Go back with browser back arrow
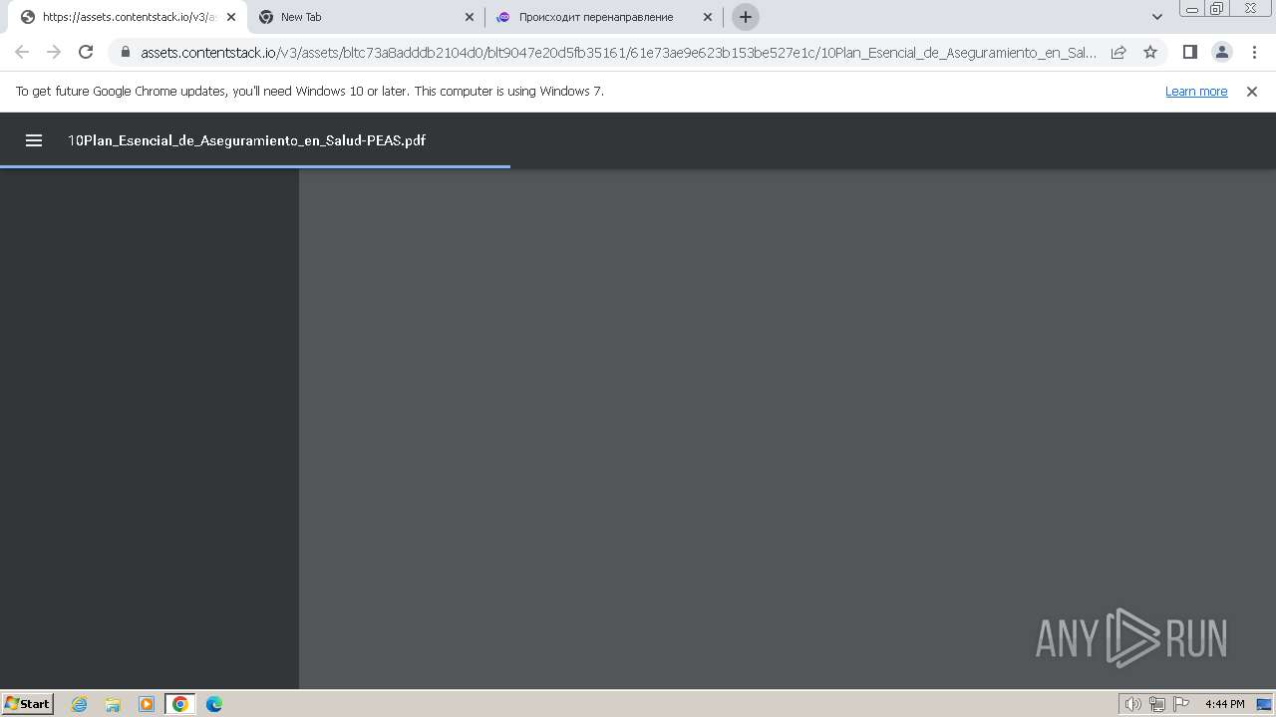Screen dimensions: 1276x717 [x=22, y=52]
